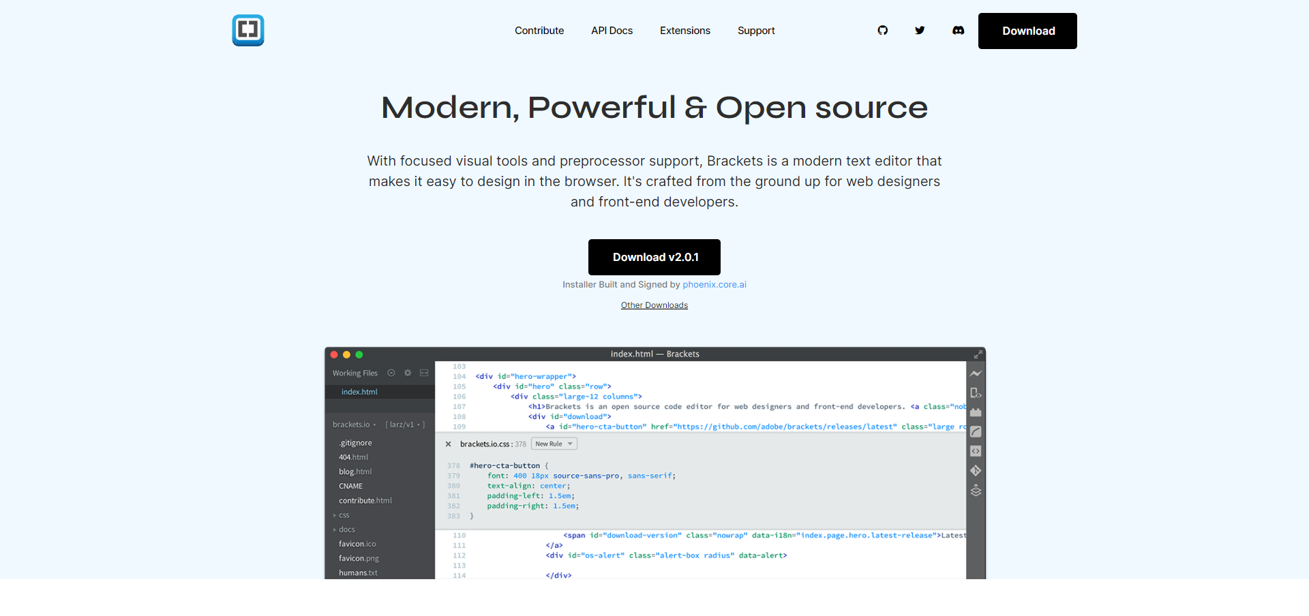Join the Discord server

958,31
